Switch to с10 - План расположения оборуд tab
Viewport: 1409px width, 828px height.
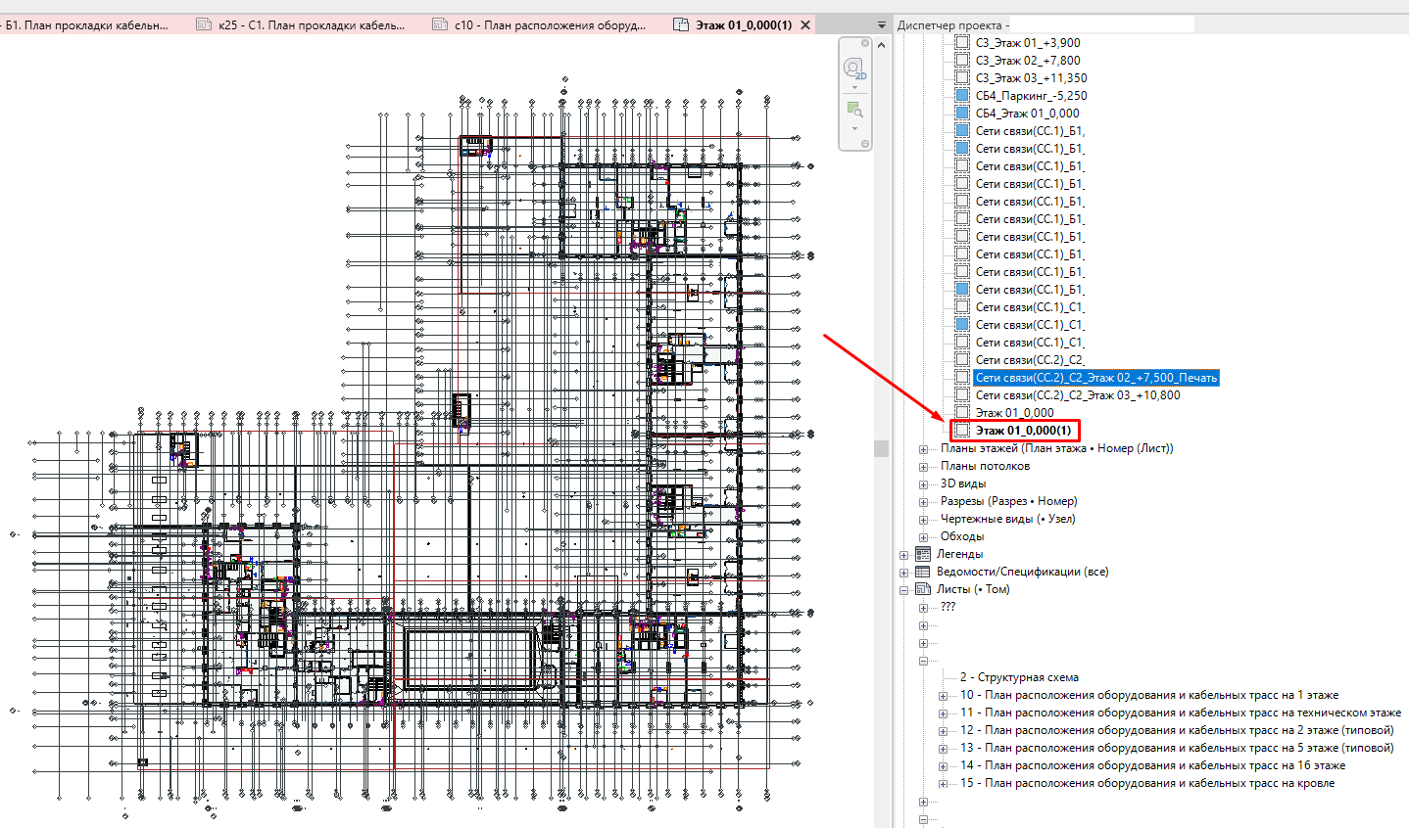[x=549, y=25]
